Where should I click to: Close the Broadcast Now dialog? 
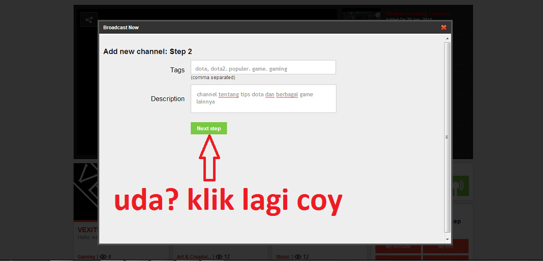443,27
